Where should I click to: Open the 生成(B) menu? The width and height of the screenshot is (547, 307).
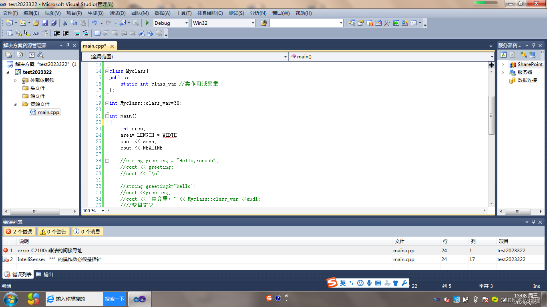(x=95, y=13)
